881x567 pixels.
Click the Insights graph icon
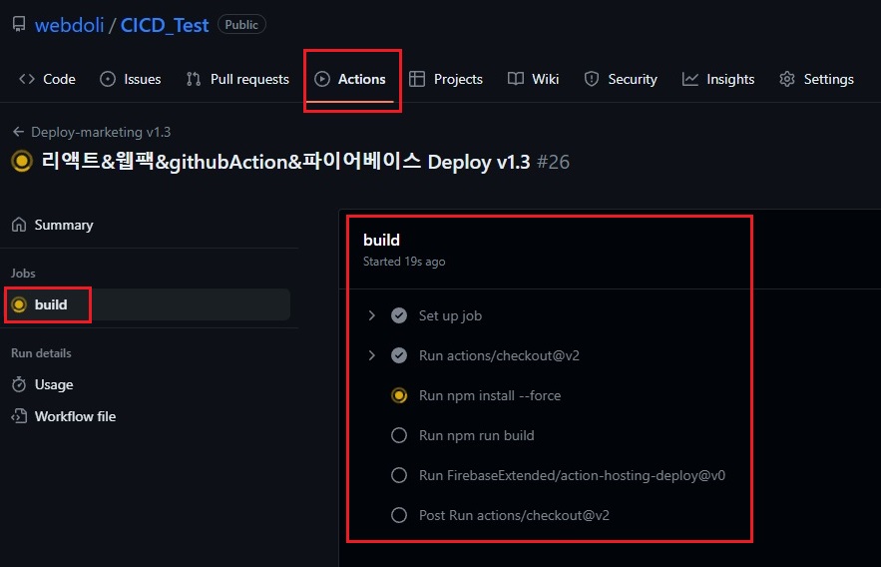coord(690,79)
